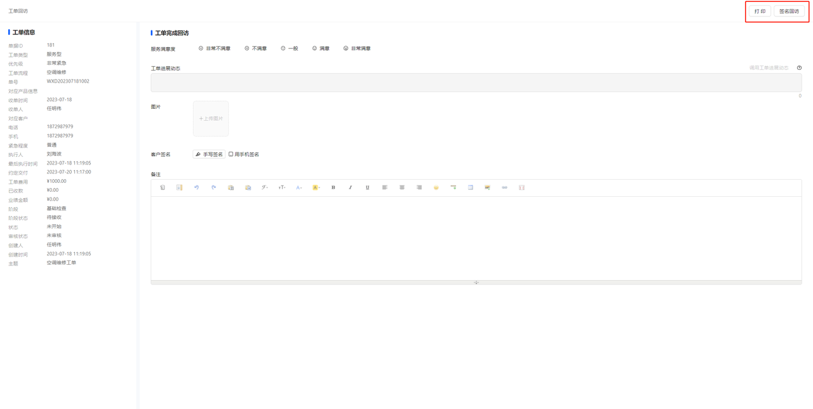Select 满意 satisfaction option
This screenshot has height=409, width=813.
click(x=321, y=48)
